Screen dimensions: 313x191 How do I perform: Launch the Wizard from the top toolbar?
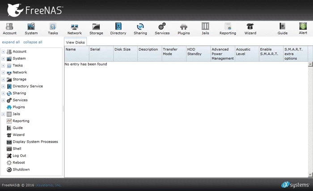coord(250,29)
